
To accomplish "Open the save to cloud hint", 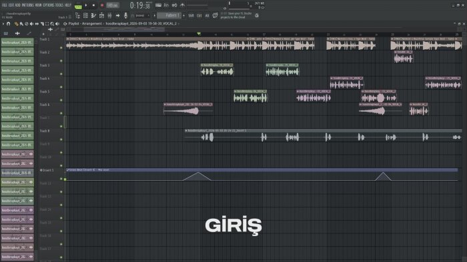I will click(237, 15).
